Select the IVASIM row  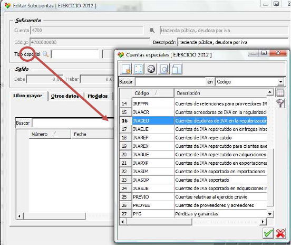coord(193,172)
